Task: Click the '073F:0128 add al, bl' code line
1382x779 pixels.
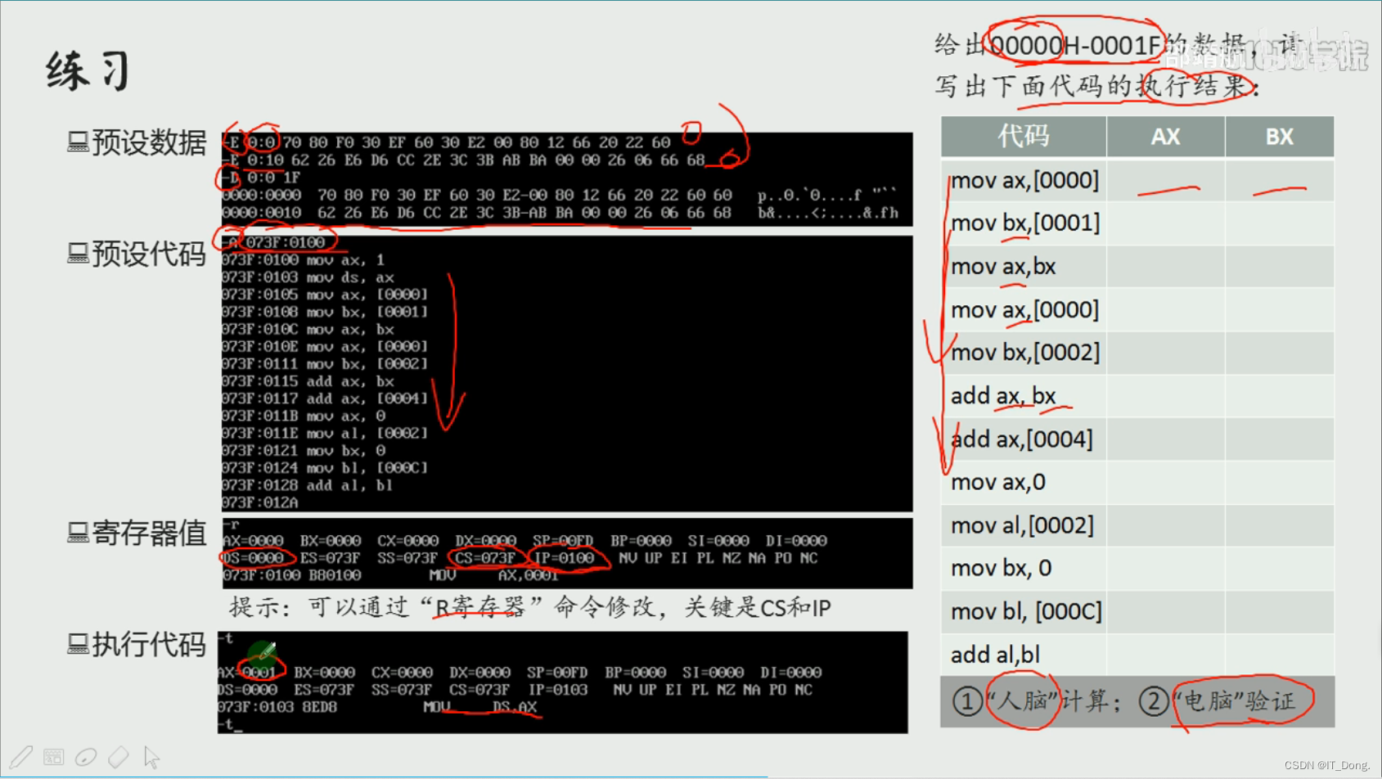Action: [308, 485]
